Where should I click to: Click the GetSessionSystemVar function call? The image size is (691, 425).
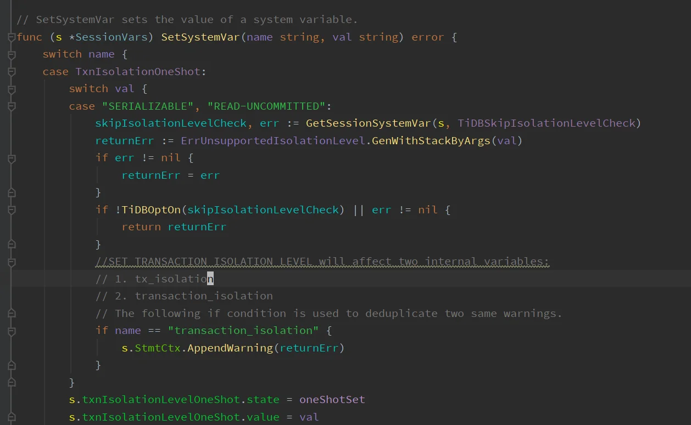[368, 123]
